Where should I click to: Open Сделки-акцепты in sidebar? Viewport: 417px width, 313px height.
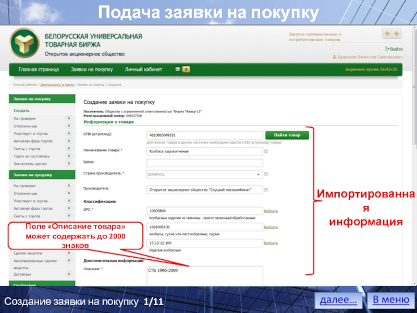click(28, 253)
